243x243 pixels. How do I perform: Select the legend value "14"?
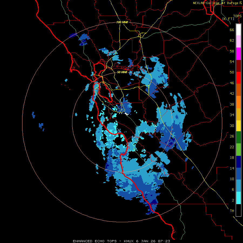point(232,168)
